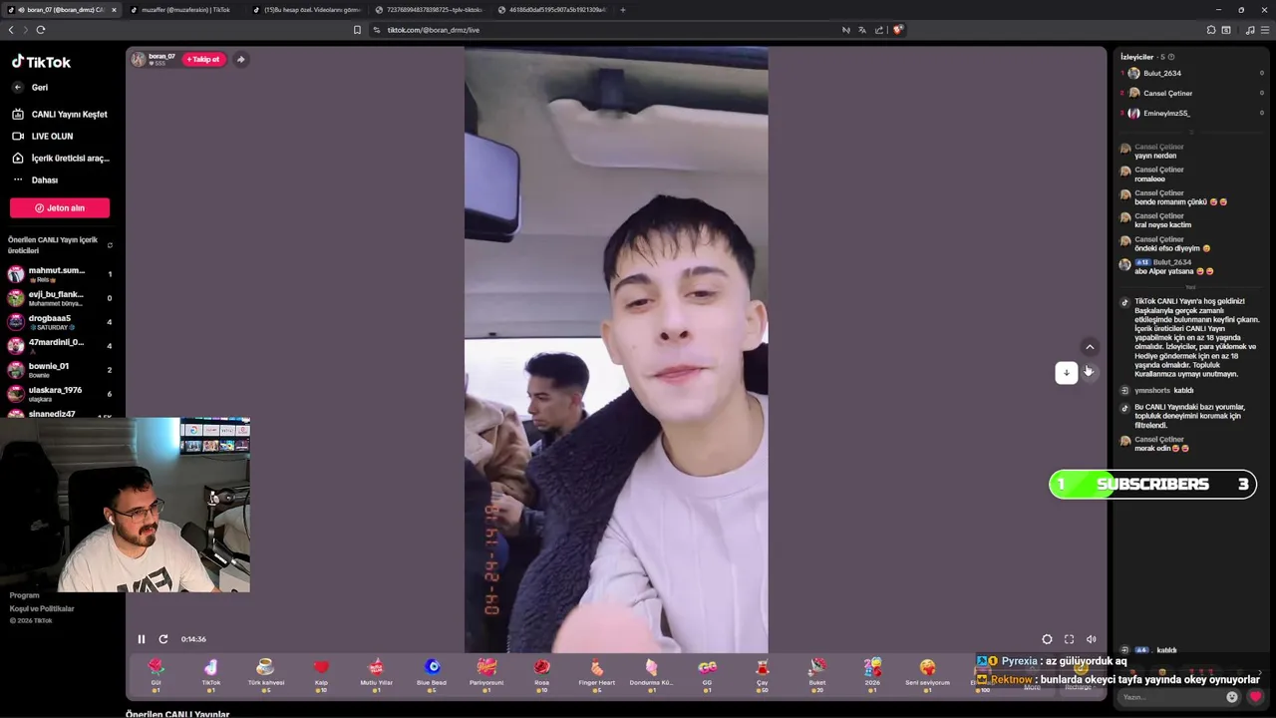Open CANLI Yayını Keşfet
Screen dimensions: 1276x718
[60, 115]
